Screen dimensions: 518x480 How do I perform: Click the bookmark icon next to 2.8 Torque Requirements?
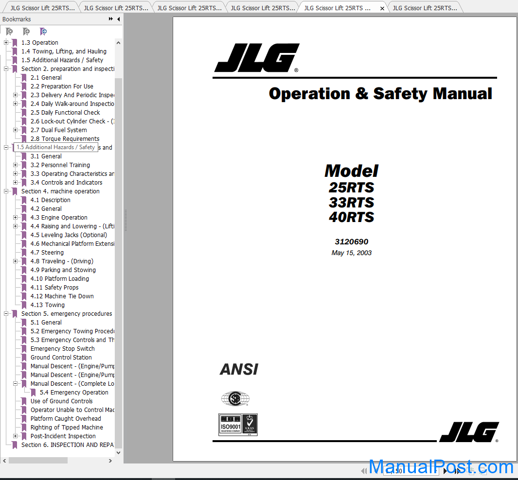[24, 139]
